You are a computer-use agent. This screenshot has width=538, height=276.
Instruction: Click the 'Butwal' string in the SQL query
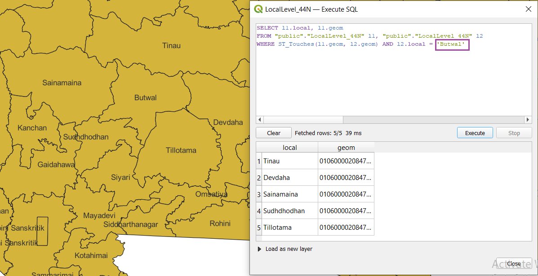tap(450, 44)
